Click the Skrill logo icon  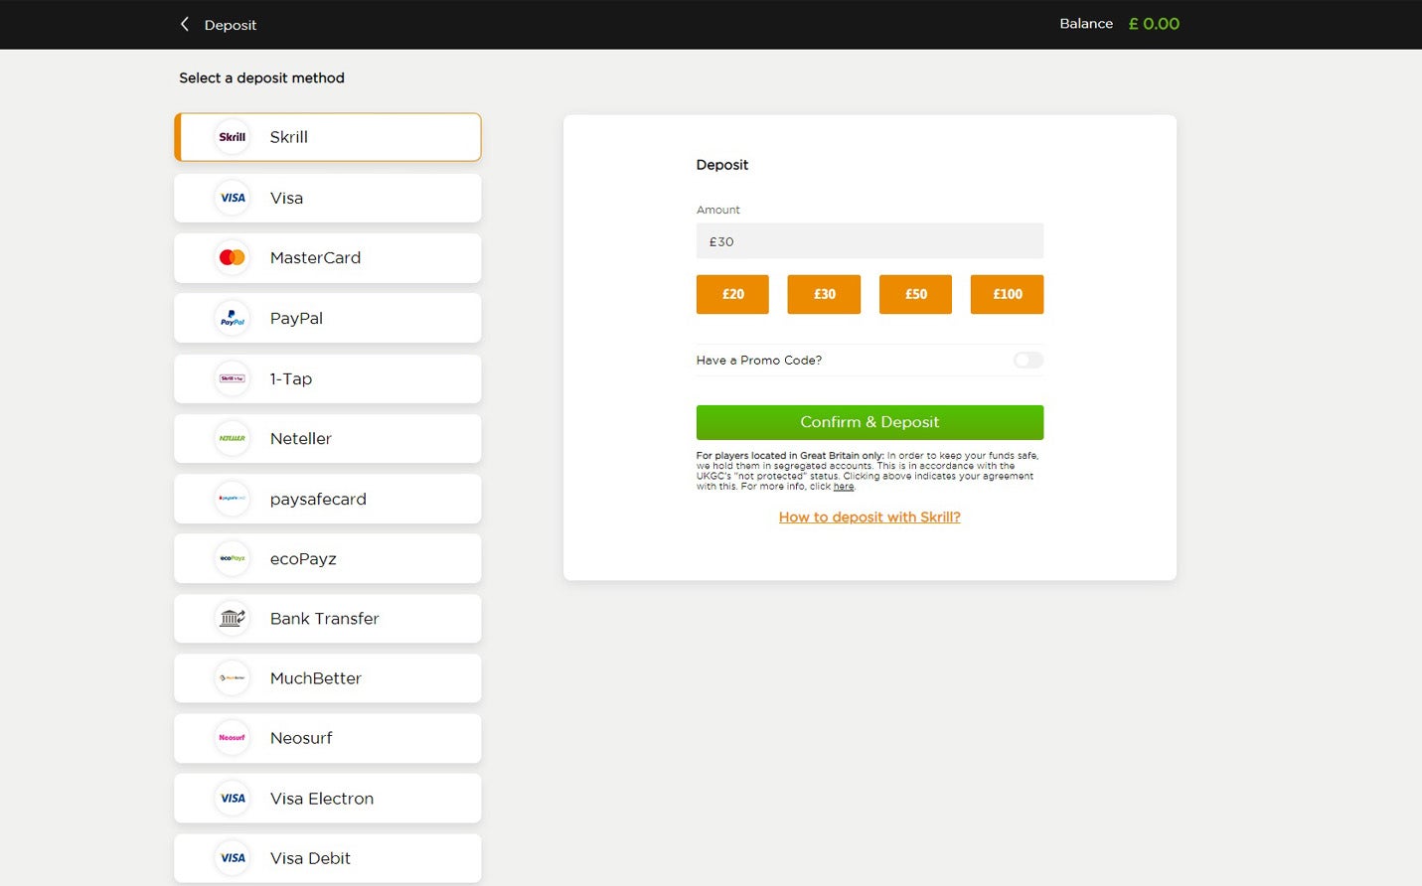coord(232,137)
